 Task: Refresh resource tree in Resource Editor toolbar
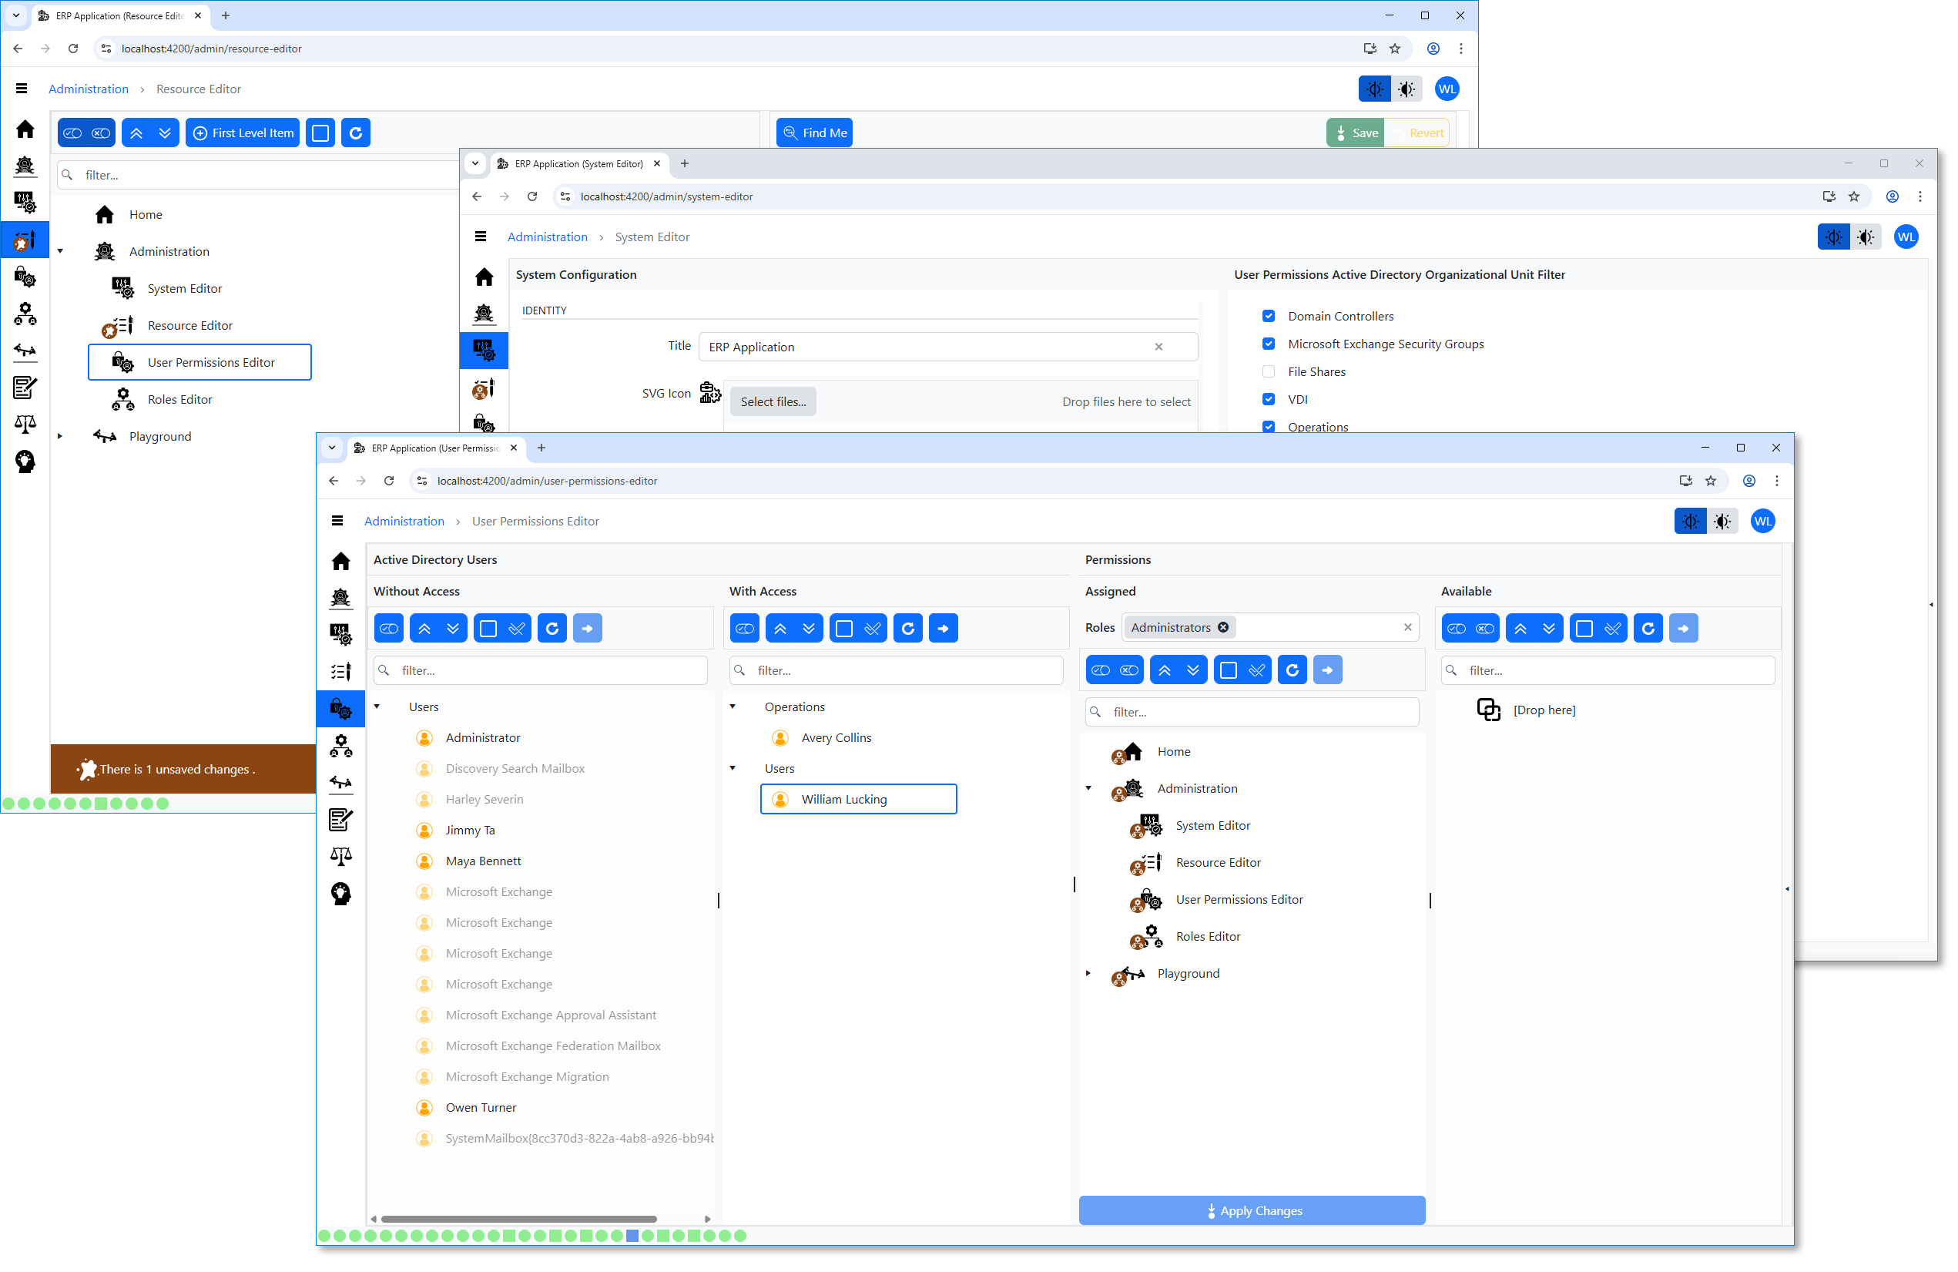coord(355,133)
